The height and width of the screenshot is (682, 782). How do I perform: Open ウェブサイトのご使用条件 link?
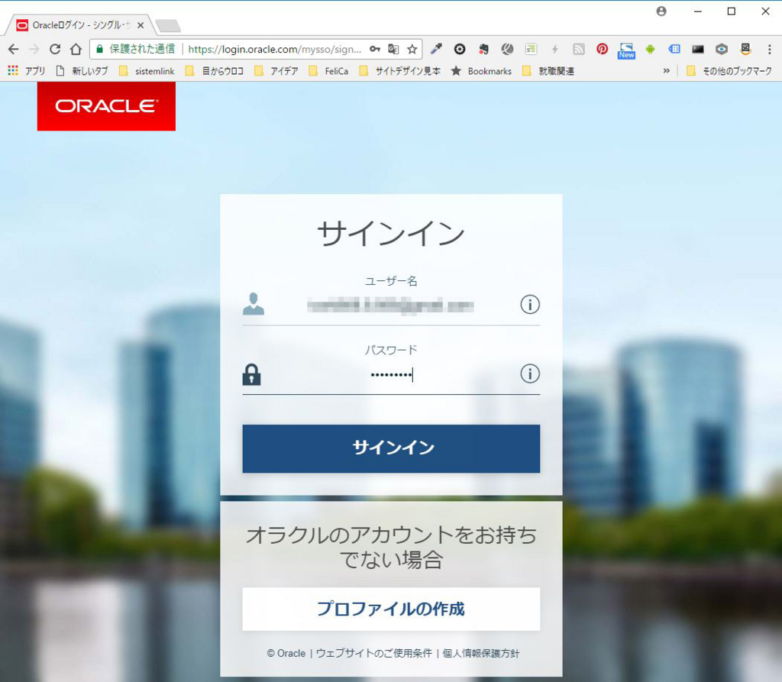[374, 653]
